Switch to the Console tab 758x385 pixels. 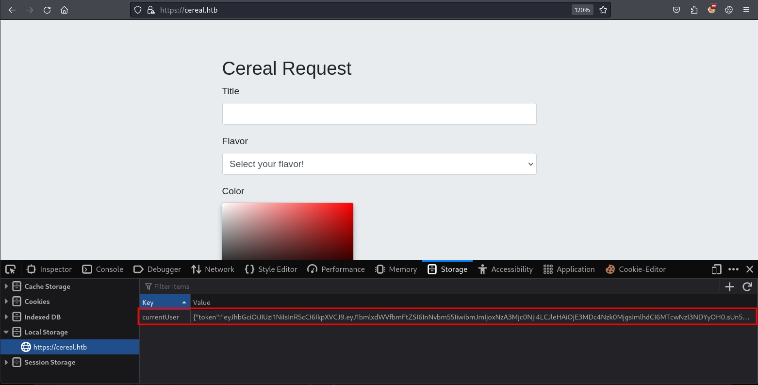click(x=103, y=269)
